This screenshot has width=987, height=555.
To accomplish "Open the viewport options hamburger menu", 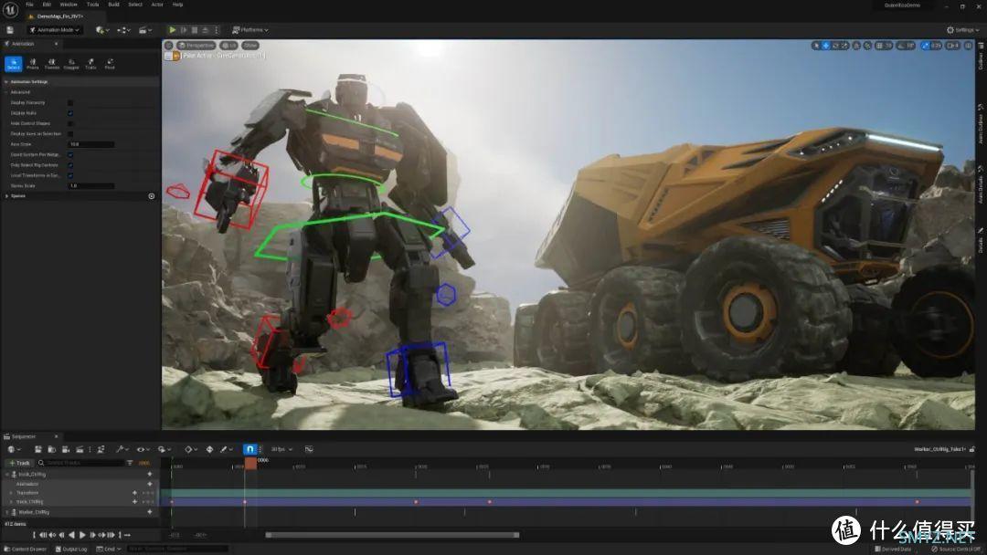I will [x=169, y=46].
